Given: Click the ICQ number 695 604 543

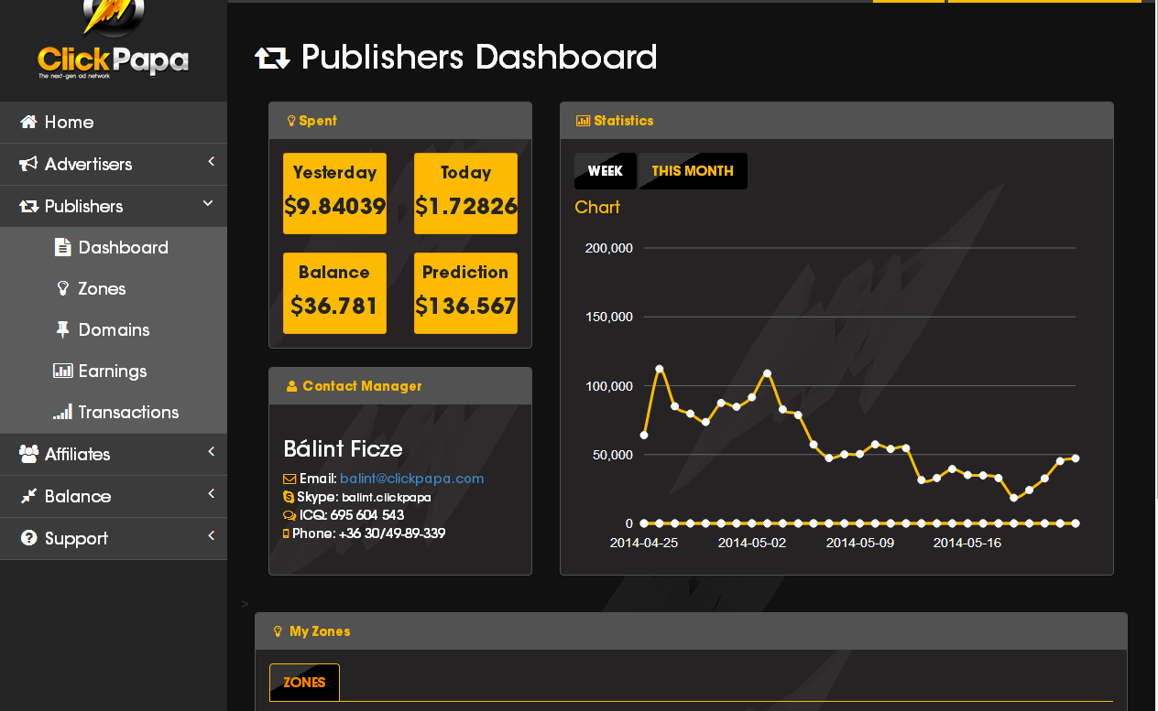Looking at the screenshot, I should pyautogui.click(x=367, y=515).
